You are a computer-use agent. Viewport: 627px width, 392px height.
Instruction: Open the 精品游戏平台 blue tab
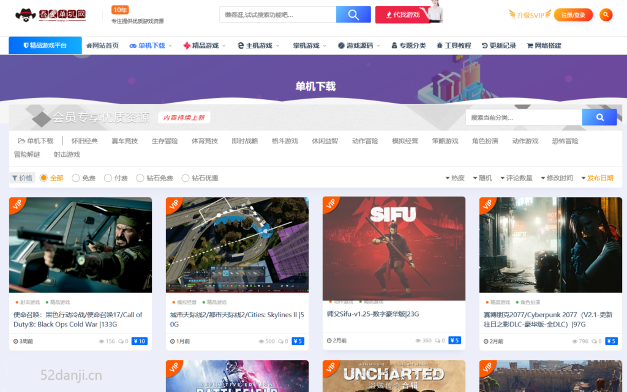tap(45, 45)
